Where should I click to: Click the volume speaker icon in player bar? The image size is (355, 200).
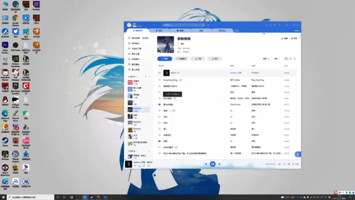[x=280, y=164]
